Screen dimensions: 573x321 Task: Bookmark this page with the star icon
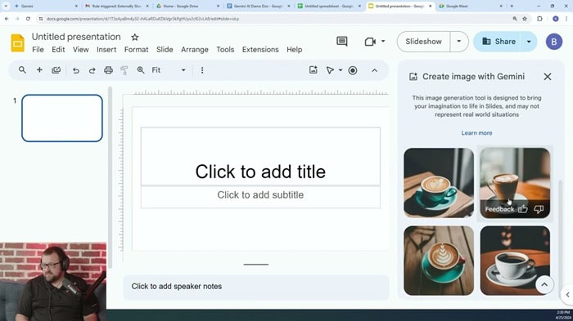(x=525, y=19)
